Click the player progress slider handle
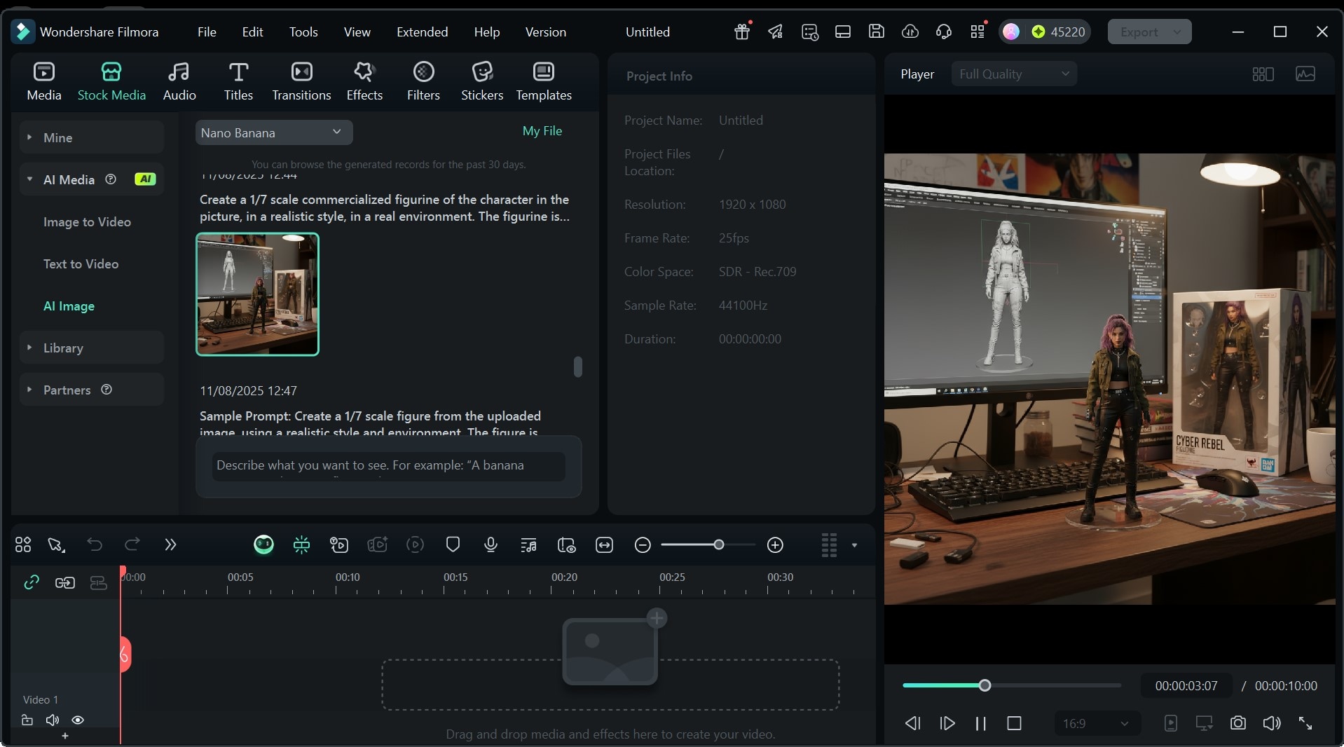 (x=985, y=685)
